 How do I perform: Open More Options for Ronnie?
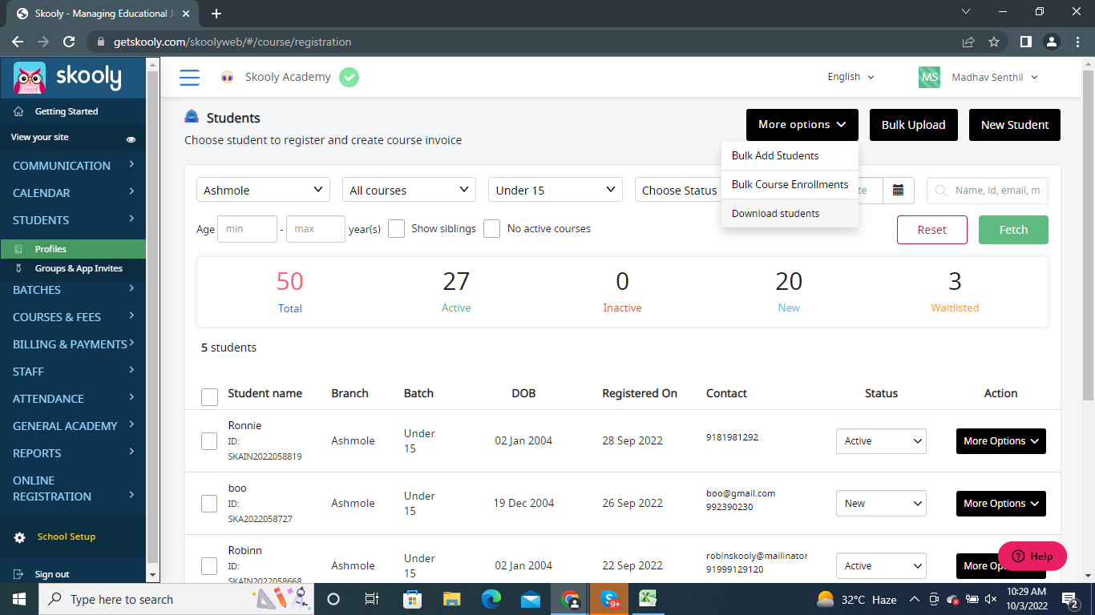1001,441
